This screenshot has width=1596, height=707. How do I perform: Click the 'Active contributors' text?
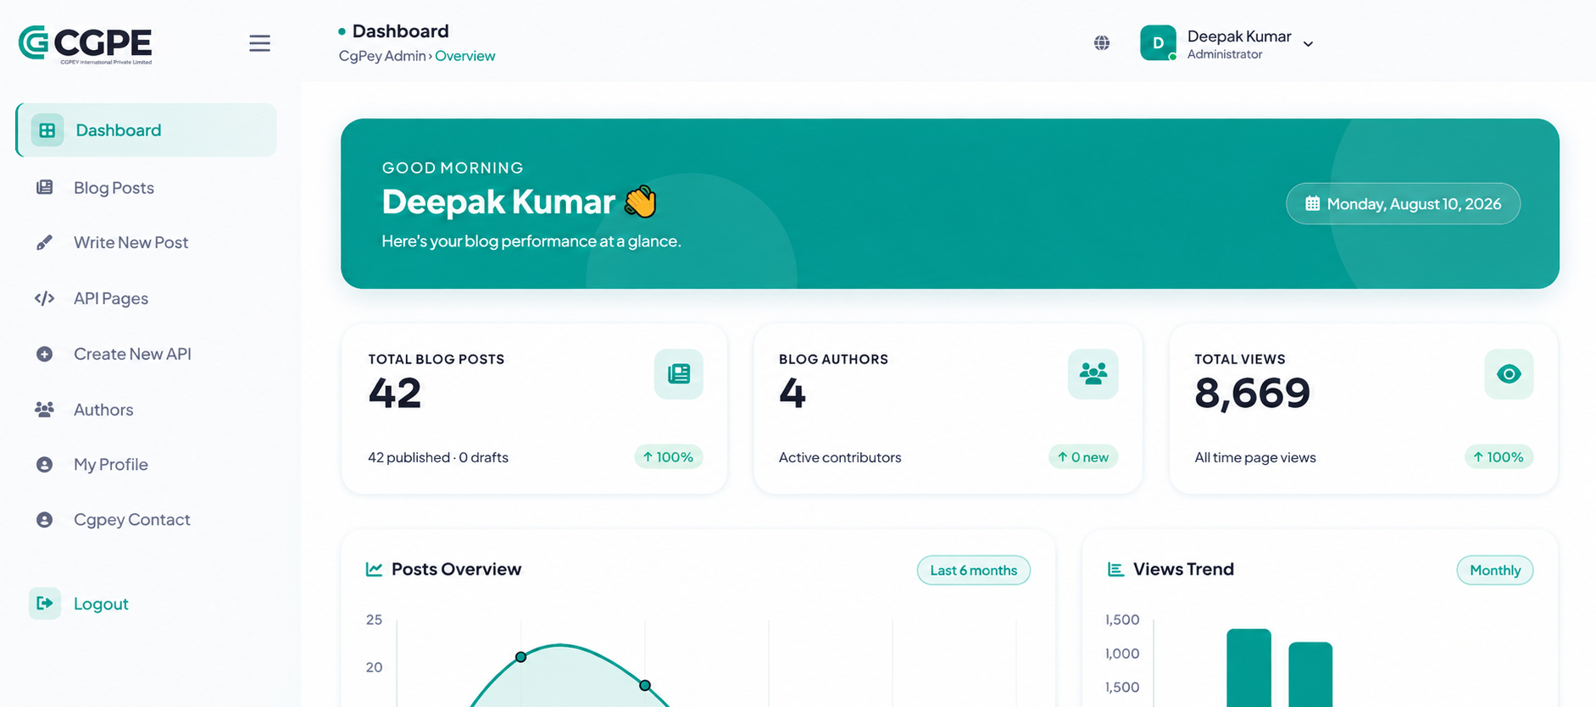click(840, 457)
